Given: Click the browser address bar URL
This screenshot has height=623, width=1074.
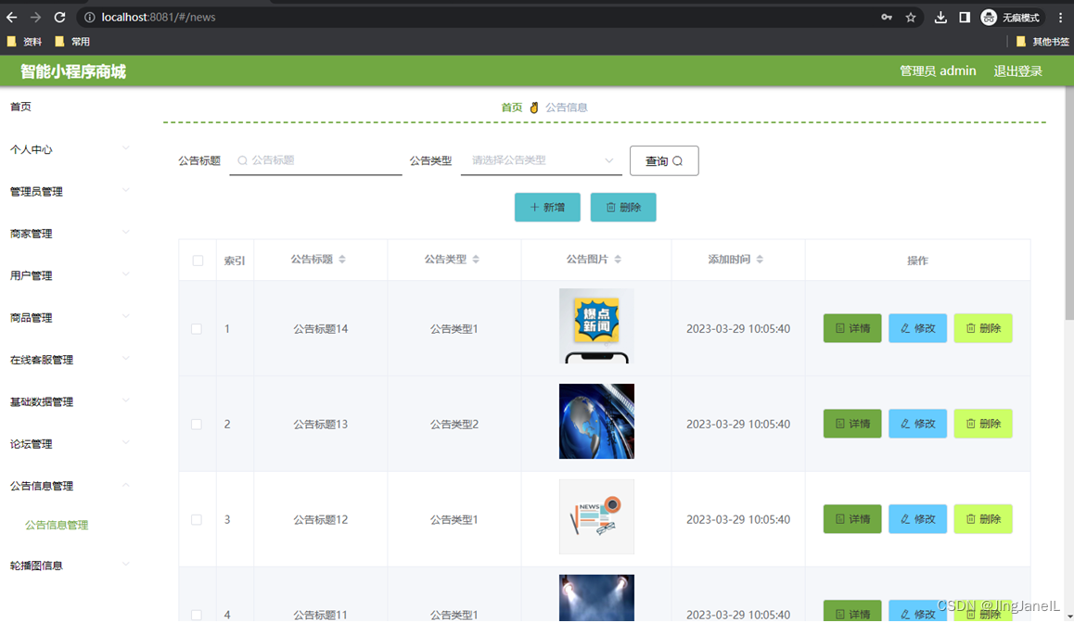Looking at the screenshot, I should pos(159,17).
